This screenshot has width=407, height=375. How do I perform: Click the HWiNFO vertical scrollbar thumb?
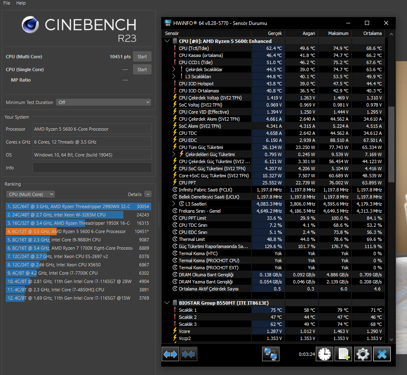point(391,144)
